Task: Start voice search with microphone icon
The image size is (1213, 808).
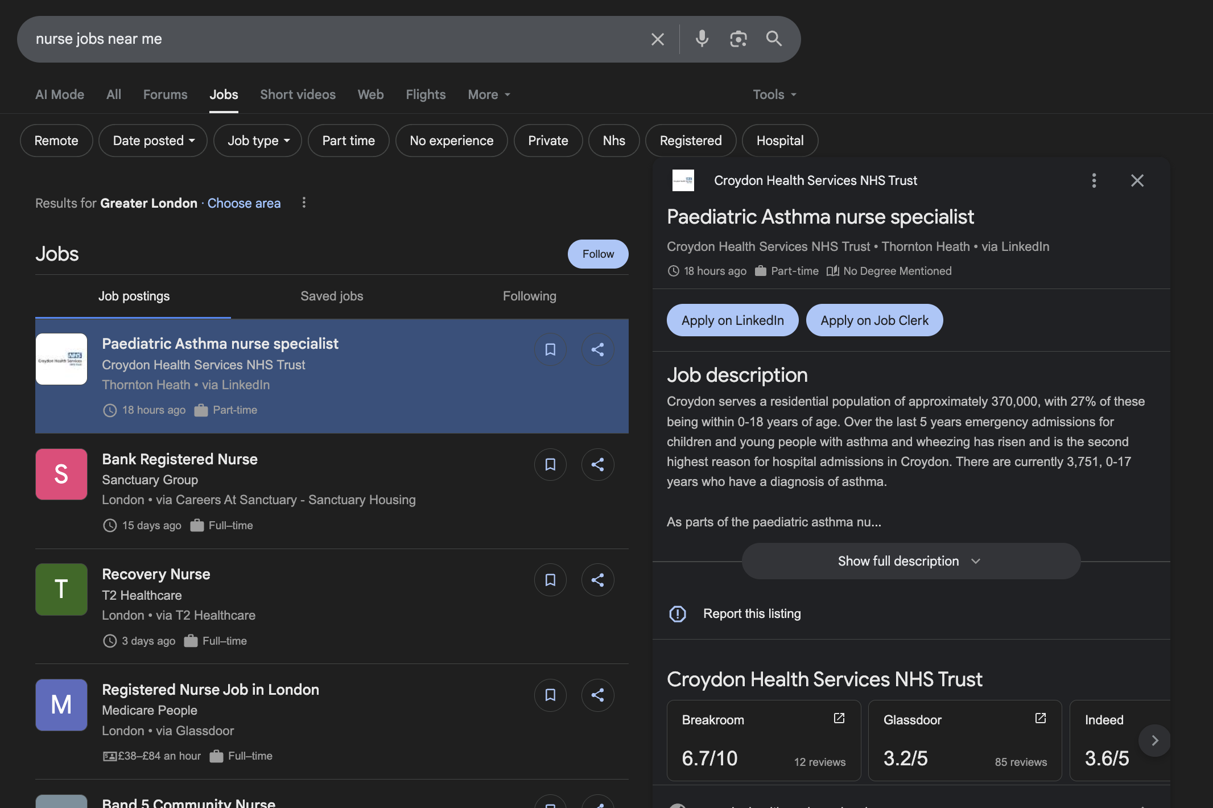Action: (702, 39)
